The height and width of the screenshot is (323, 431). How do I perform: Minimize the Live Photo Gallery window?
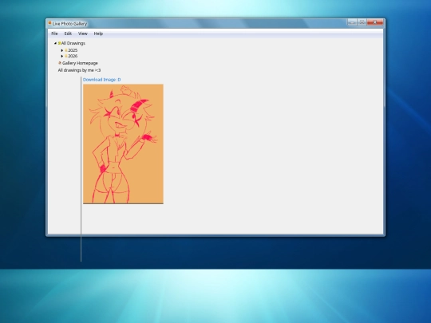pyautogui.click(x=352, y=22)
